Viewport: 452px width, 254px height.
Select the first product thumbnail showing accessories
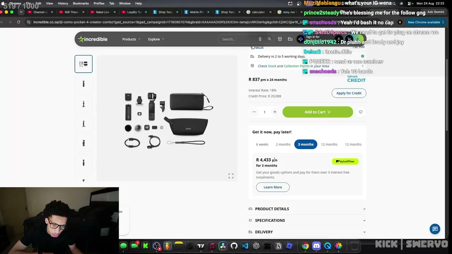83,64
